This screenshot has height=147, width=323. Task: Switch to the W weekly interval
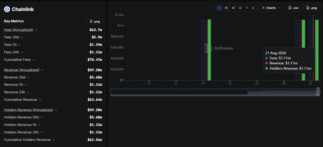[226, 8]
